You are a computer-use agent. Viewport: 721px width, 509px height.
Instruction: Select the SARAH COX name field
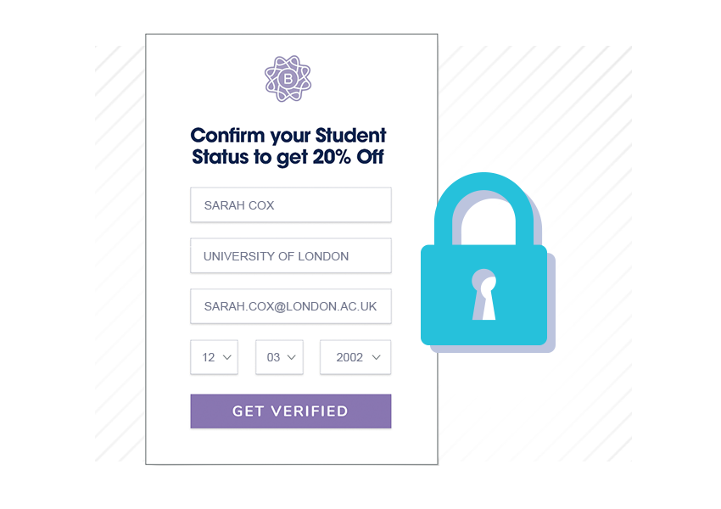tap(291, 205)
